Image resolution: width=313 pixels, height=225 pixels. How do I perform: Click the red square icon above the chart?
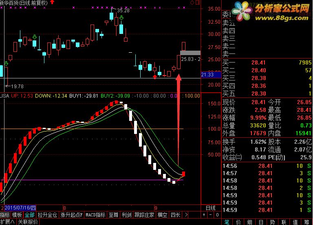(197, 2)
